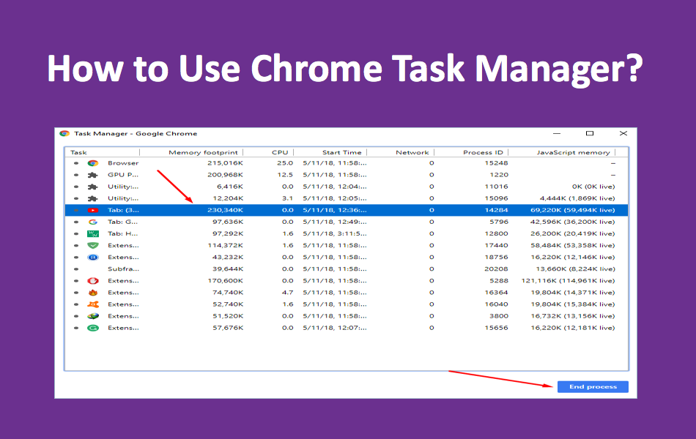Viewport: 696px width, 439px height.
Task: Click the Chrome logo in the title bar
Action: (x=64, y=133)
